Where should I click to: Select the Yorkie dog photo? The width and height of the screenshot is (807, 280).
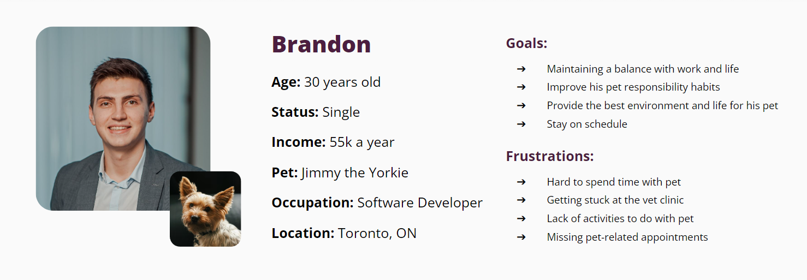(205, 209)
